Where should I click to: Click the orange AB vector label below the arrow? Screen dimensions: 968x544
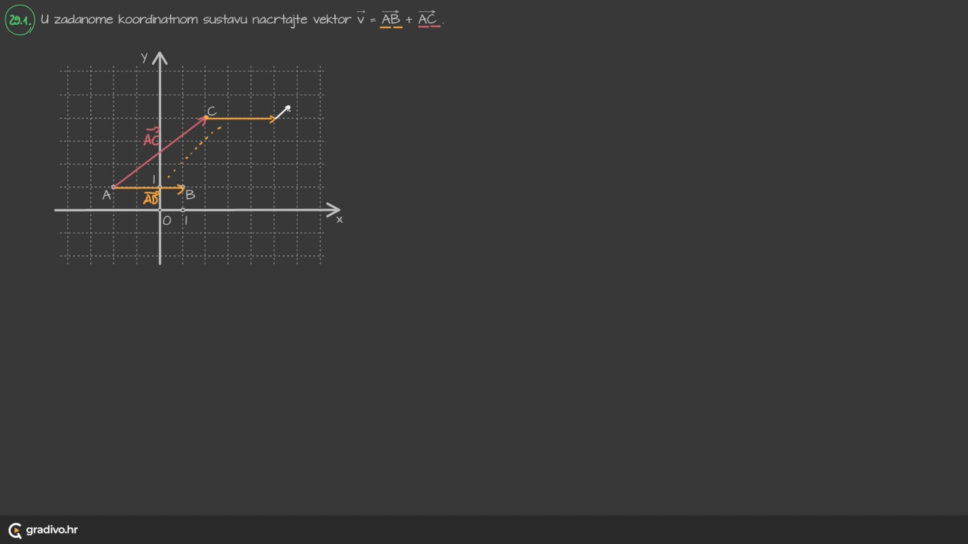pyautogui.click(x=151, y=198)
